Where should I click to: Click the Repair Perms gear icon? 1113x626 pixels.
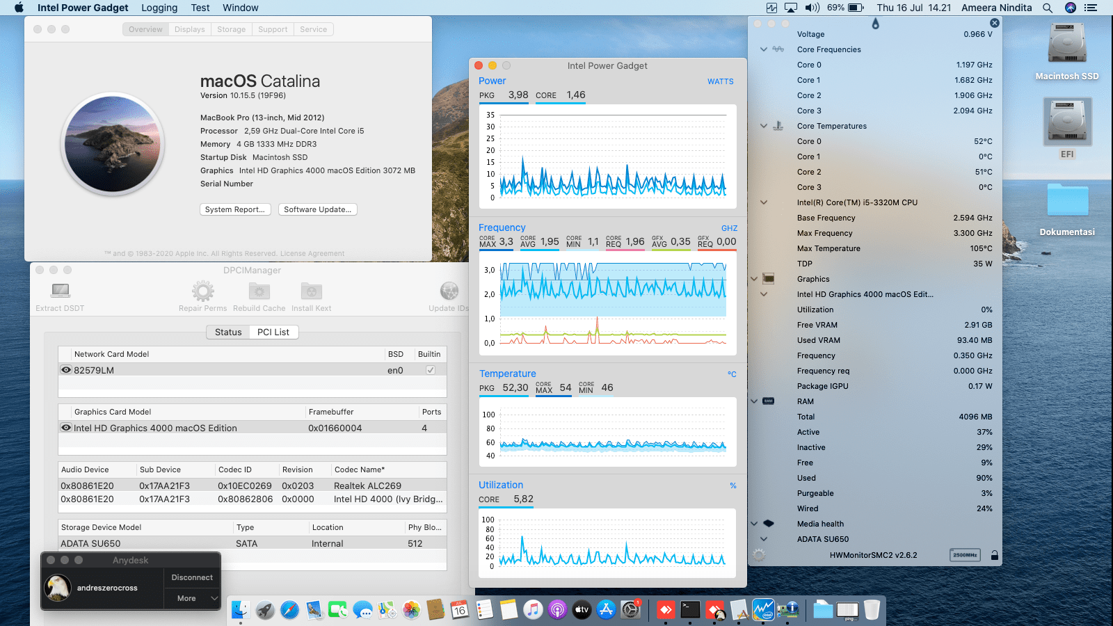tap(203, 291)
